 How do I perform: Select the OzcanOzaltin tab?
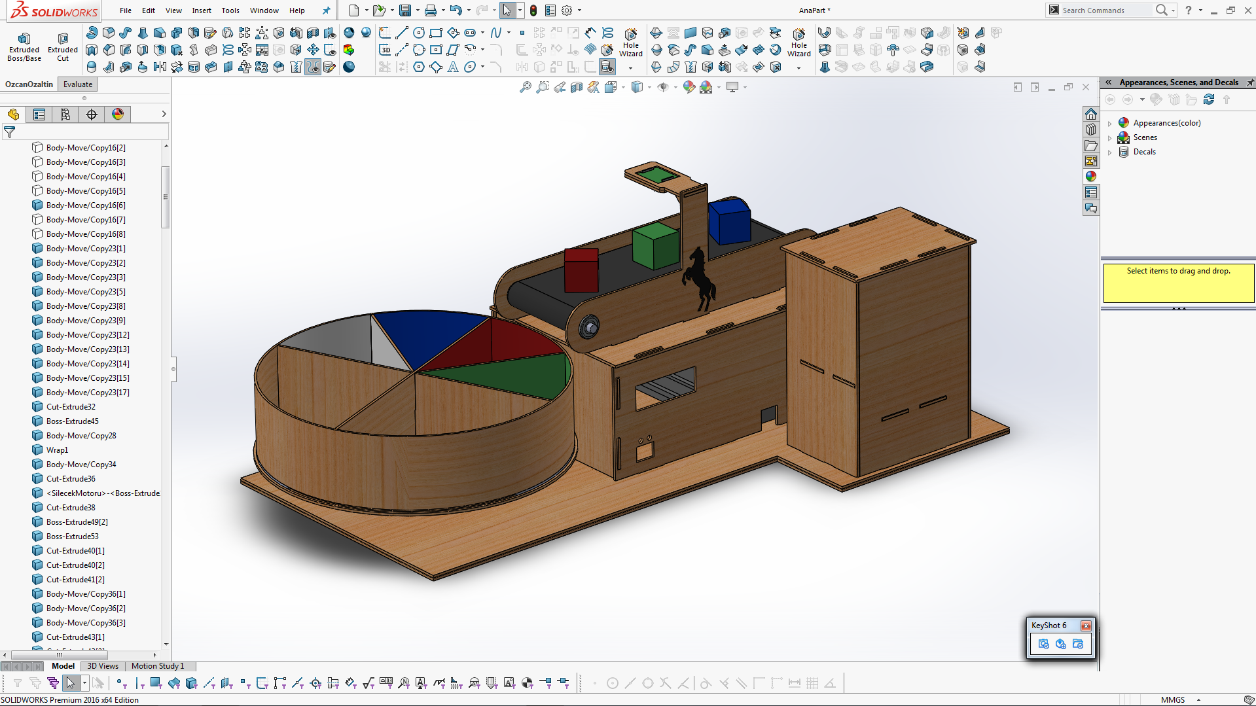29,84
